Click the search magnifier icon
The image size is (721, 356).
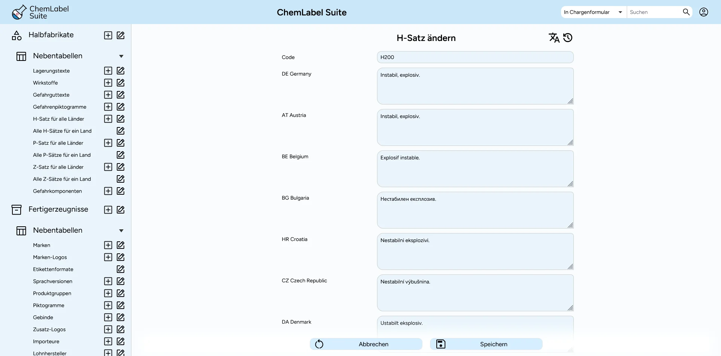[x=686, y=12]
